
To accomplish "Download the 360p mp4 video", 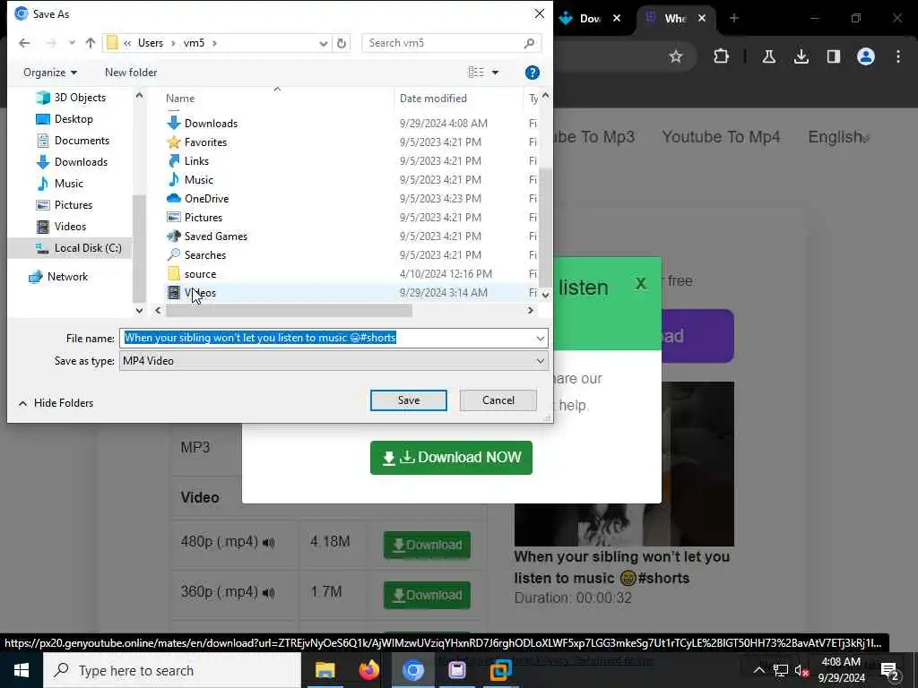I will point(427,596).
